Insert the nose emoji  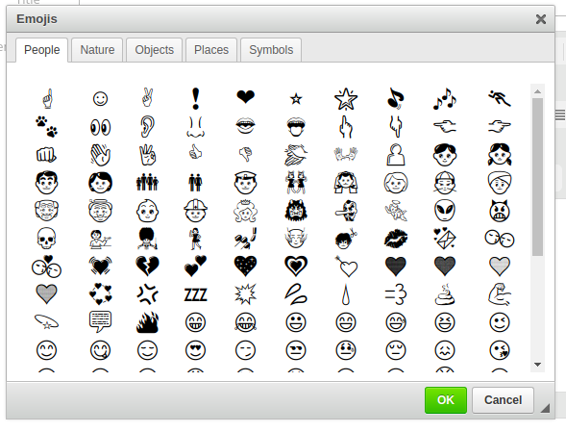[x=195, y=127]
